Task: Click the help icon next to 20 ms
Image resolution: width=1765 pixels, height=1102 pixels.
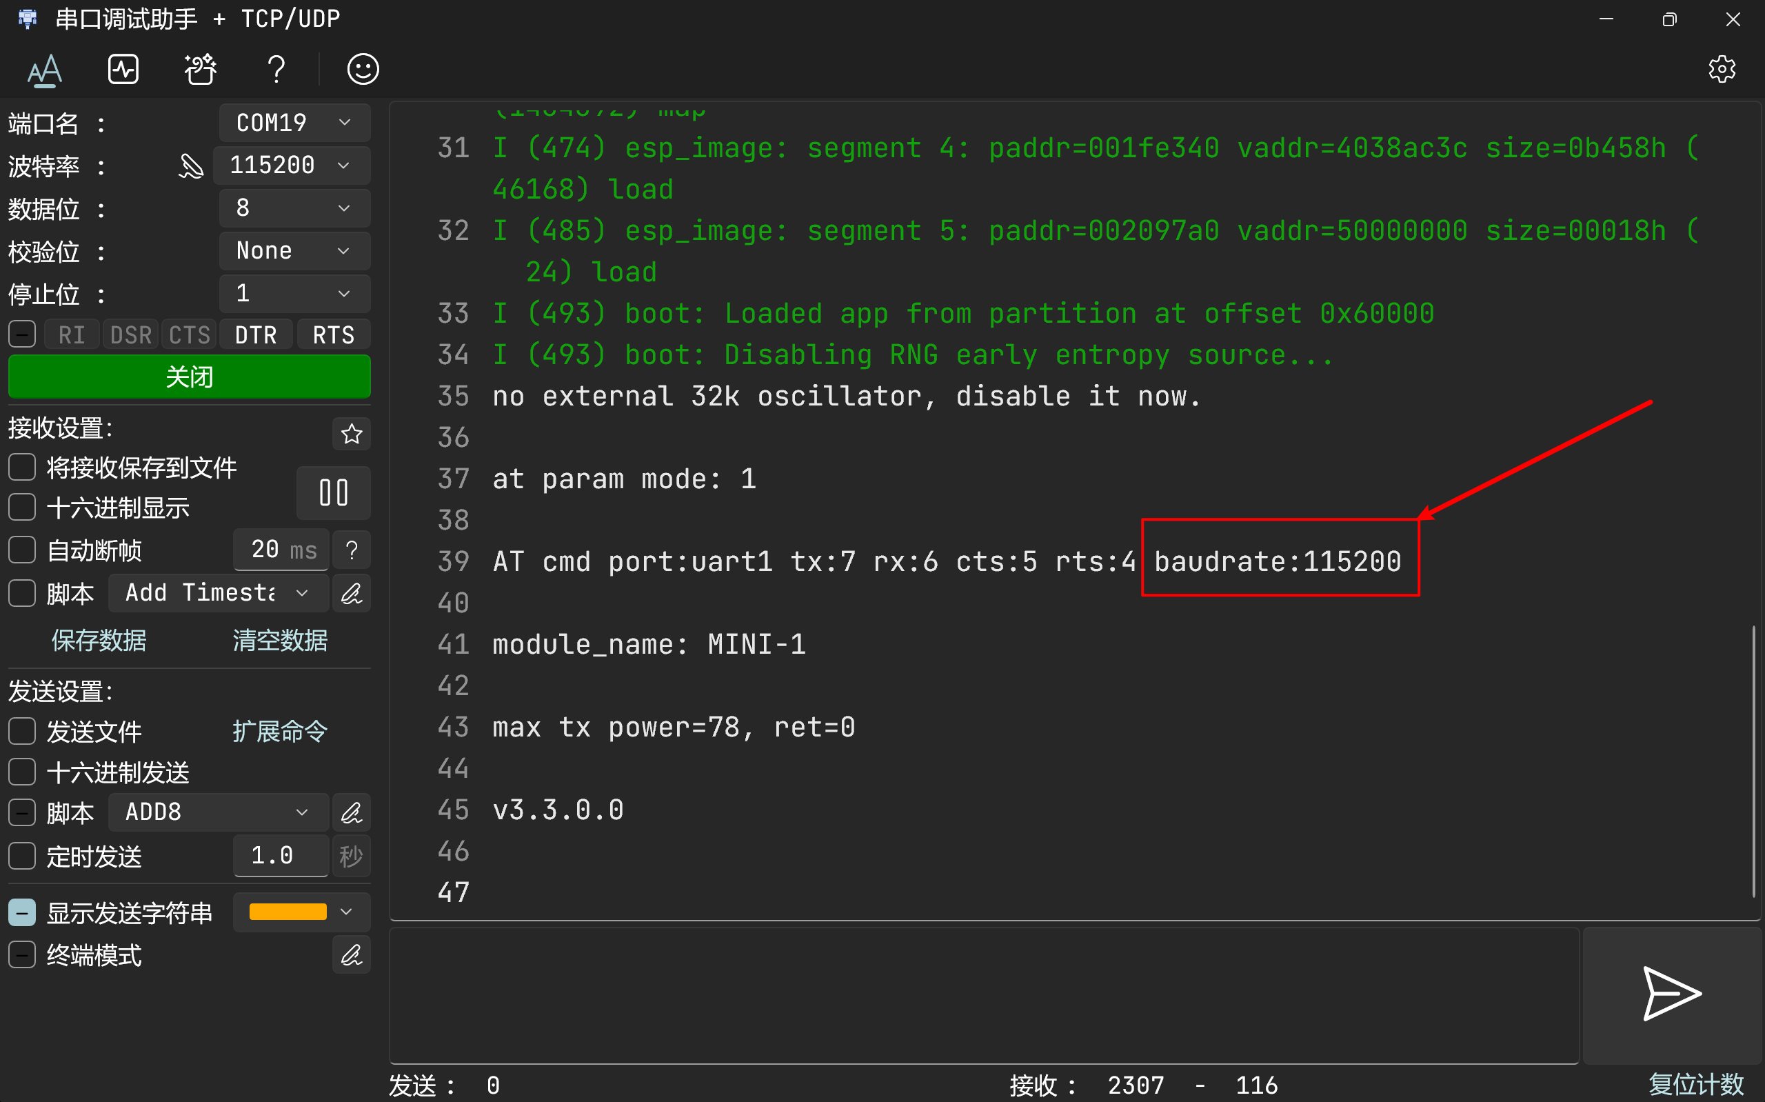Action: [352, 550]
